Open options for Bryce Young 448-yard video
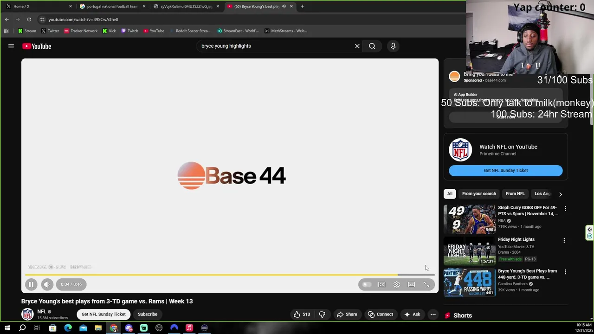 (565, 272)
